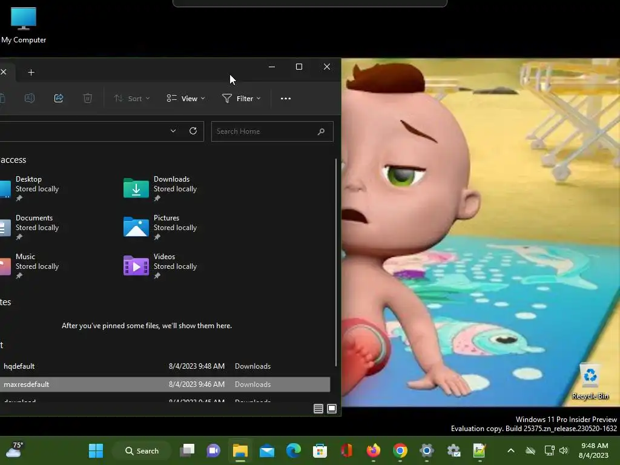The width and height of the screenshot is (620, 465).
Task: Click the File Explorer vertical scrollbar
Action: [336, 263]
